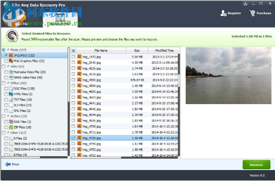Click the Register label
This screenshot has width=275, height=181.
[x=234, y=13]
